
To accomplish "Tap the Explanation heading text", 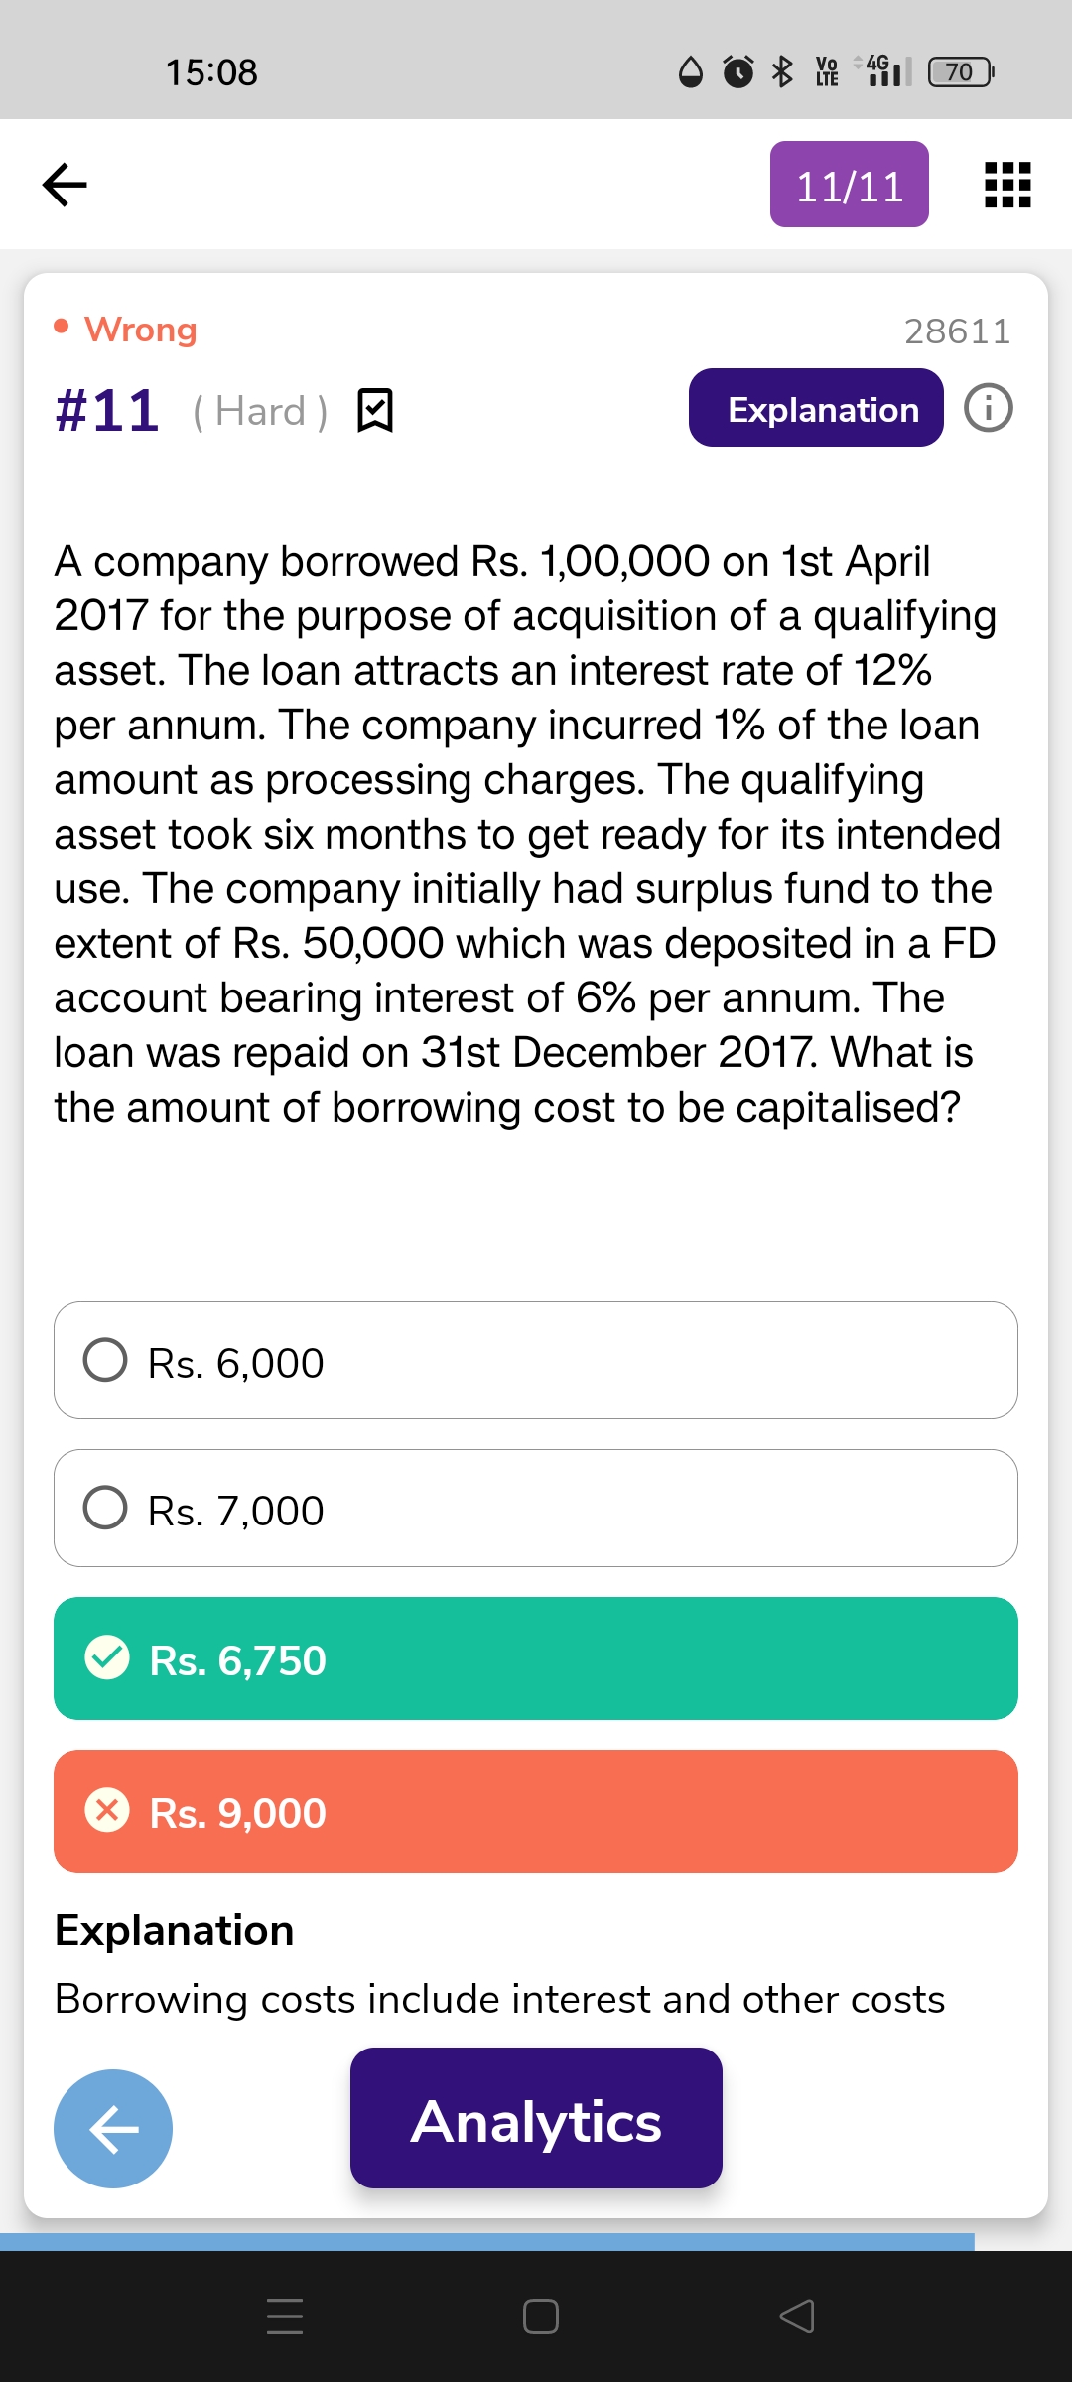I will [x=175, y=1930].
